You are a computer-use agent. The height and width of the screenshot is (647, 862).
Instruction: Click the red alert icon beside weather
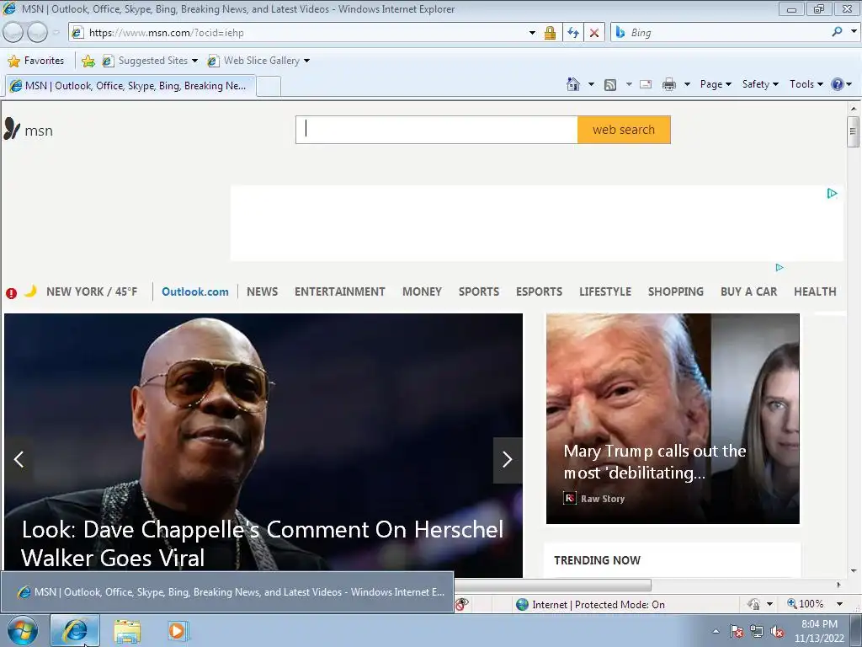11,293
